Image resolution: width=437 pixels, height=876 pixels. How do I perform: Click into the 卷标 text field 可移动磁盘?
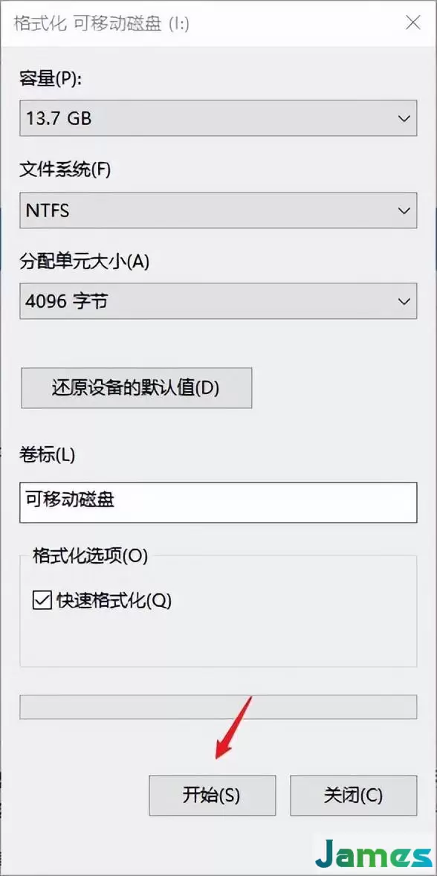click(x=218, y=502)
